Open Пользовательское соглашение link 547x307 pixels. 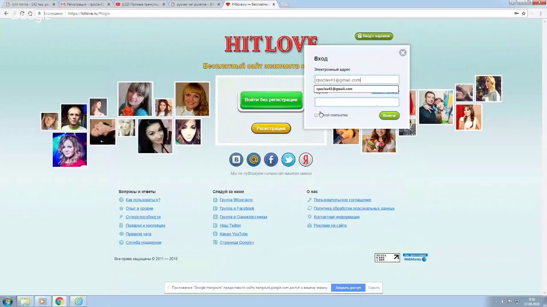(x=342, y=200)
